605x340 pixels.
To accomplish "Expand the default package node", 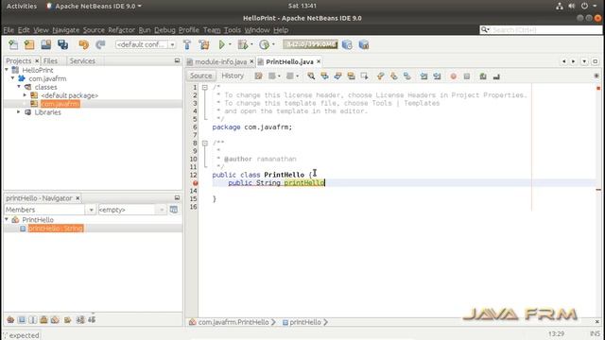I will pos(26,94).
